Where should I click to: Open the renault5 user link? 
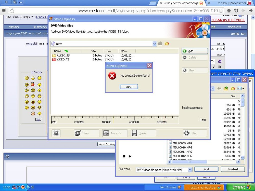32,44
